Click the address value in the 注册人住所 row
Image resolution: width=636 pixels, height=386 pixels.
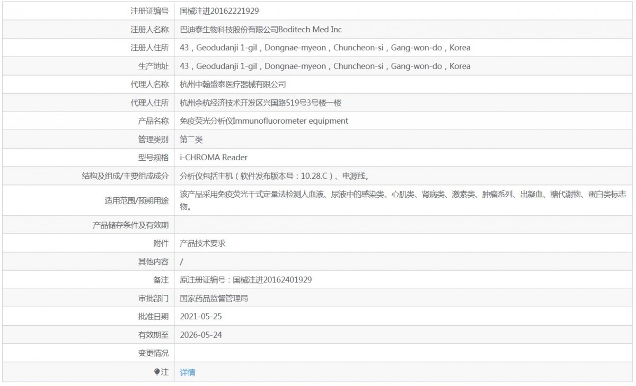coord(325,48)
